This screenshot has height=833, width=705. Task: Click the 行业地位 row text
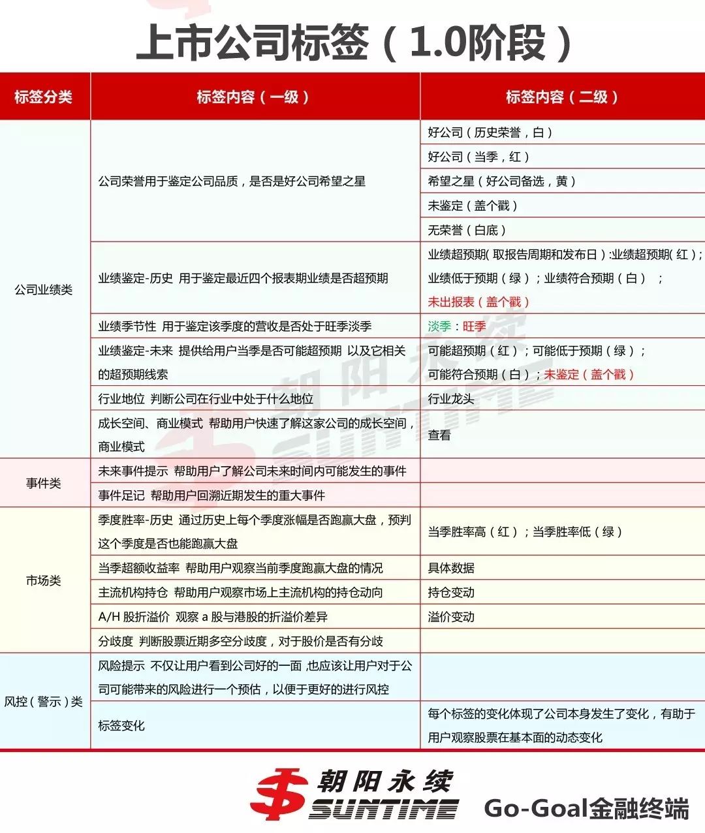coord(206,399)
